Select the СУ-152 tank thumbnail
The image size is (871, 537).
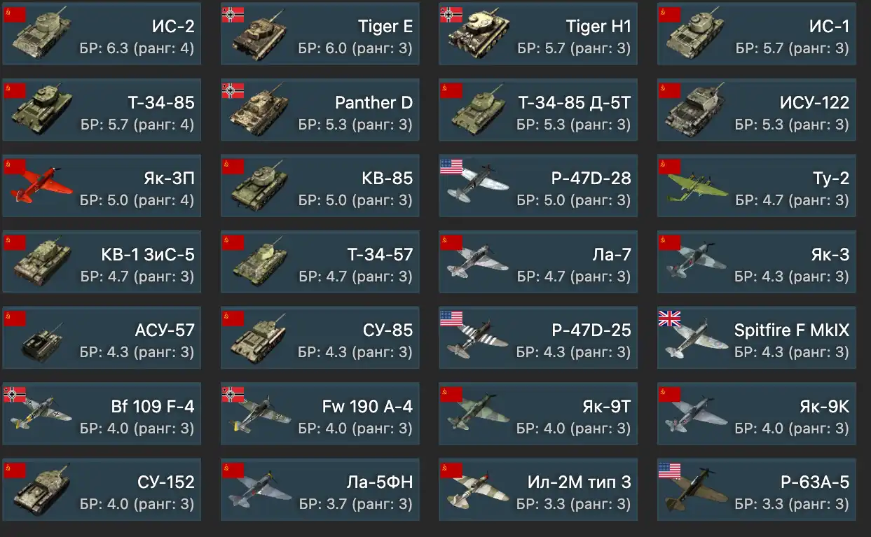42,491
